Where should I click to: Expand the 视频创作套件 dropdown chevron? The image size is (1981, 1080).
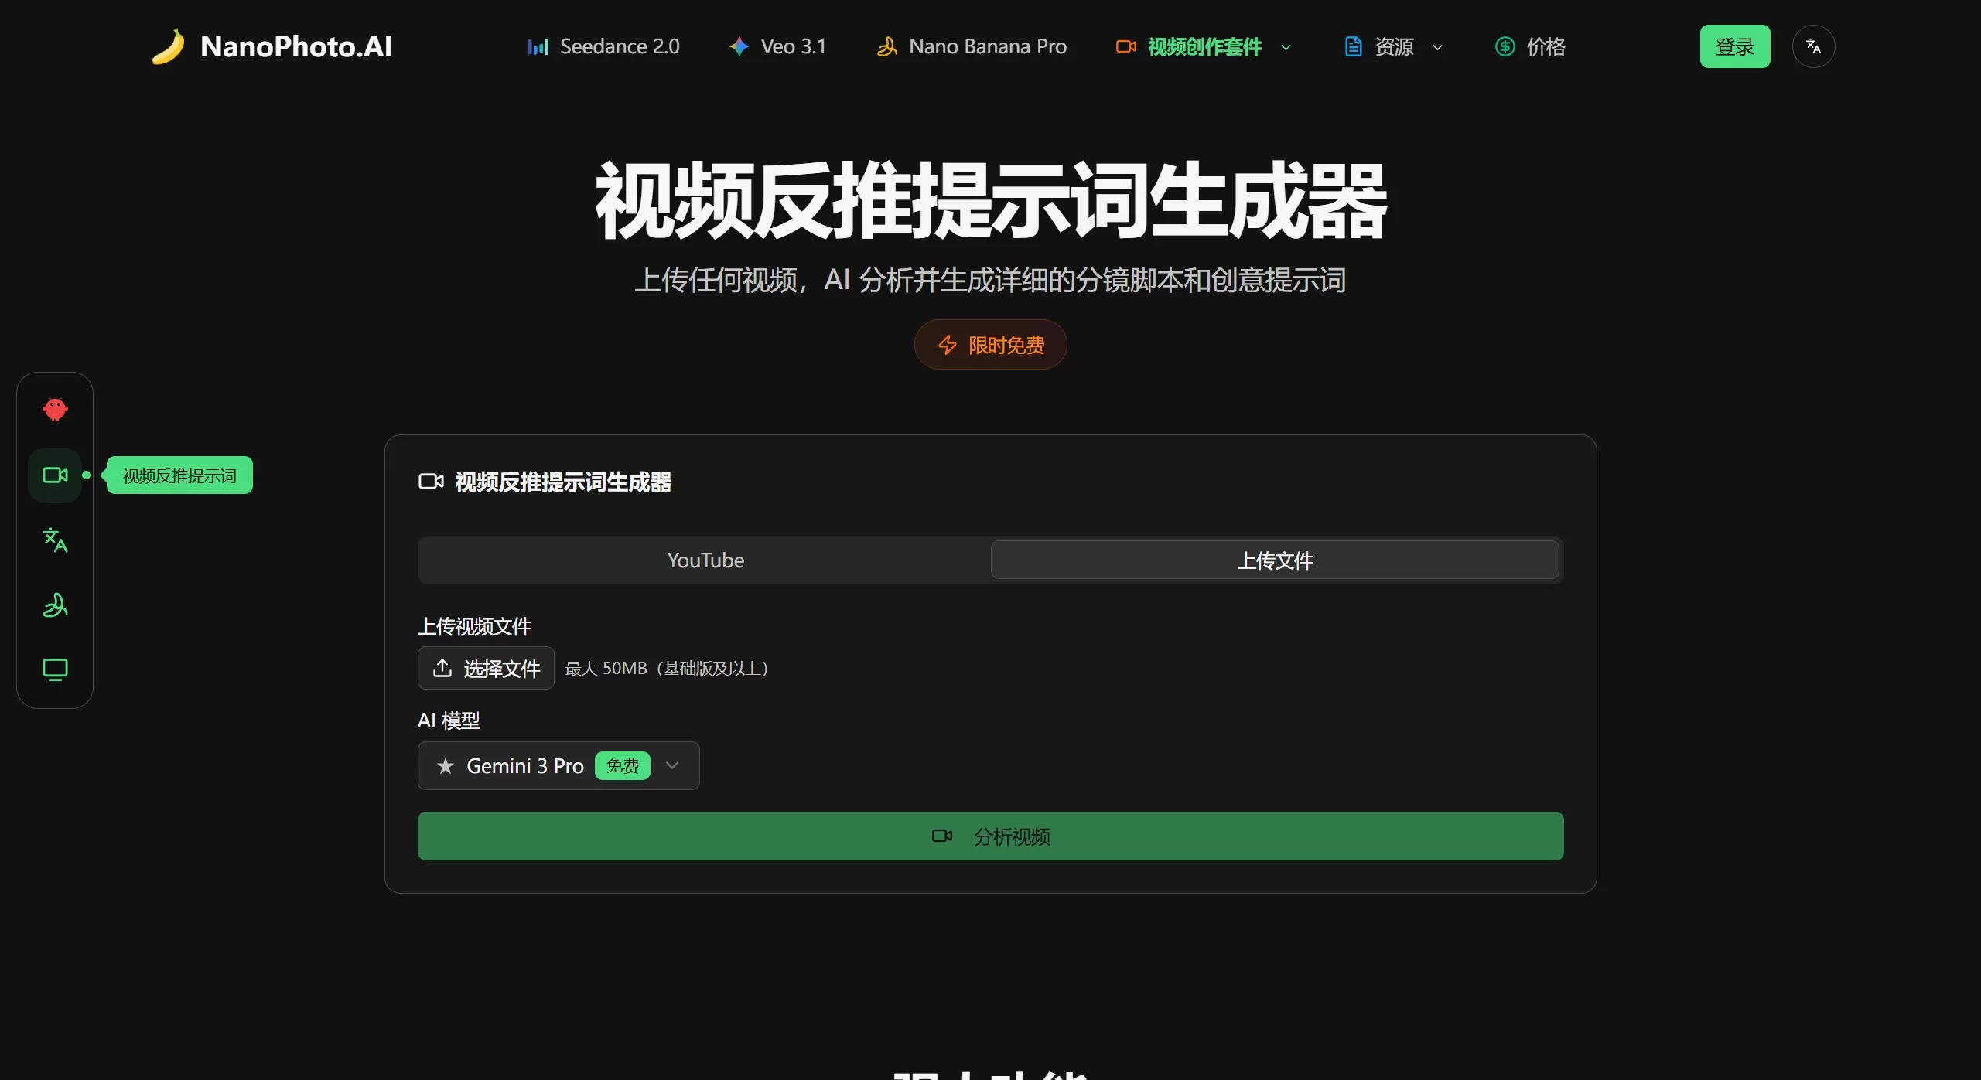(x=1286, y=47)
